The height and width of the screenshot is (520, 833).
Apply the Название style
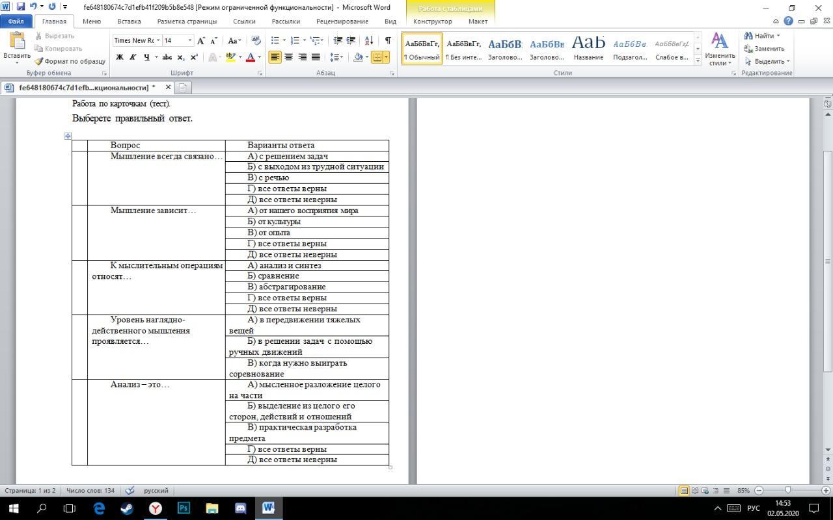pos(588,49)
